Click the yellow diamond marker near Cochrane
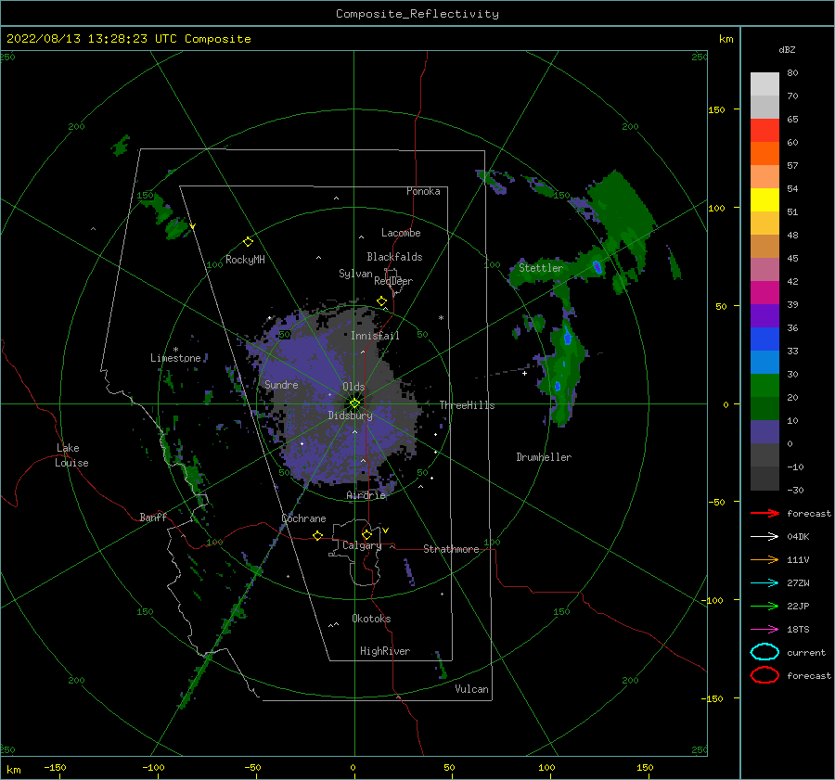The image size is (835, 780). (x=317, y=535)
